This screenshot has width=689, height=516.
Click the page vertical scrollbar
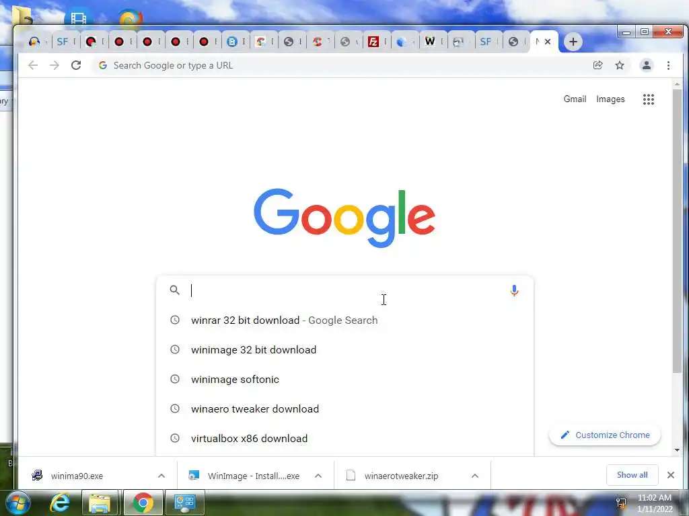677,231
